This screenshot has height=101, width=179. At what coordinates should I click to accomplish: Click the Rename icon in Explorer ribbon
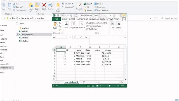[x=51, y=5]
